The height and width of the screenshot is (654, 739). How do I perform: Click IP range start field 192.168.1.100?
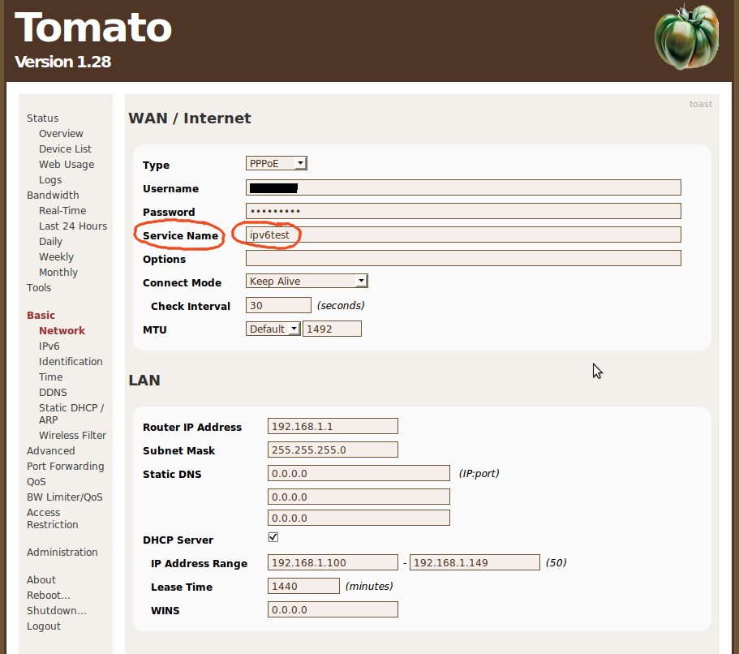[x=333, y=562]
